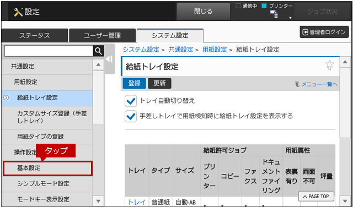
Task: Click the 両面不可 column header
Action: 309,176
